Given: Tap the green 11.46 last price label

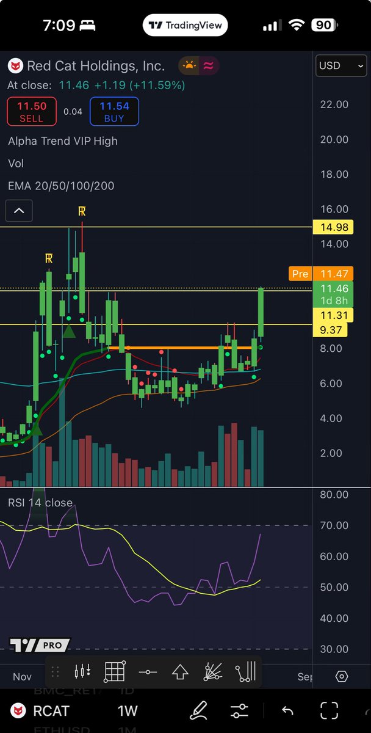Looking at the screenshot, I should (x=333, y=294).
